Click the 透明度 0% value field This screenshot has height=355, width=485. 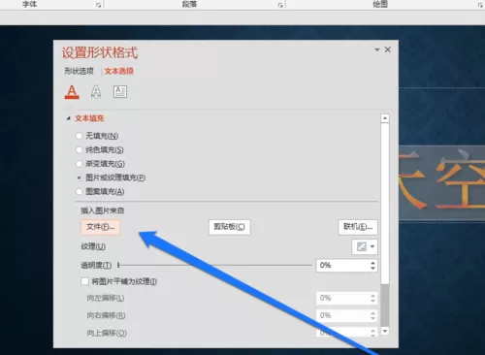[x=342, y=266]
